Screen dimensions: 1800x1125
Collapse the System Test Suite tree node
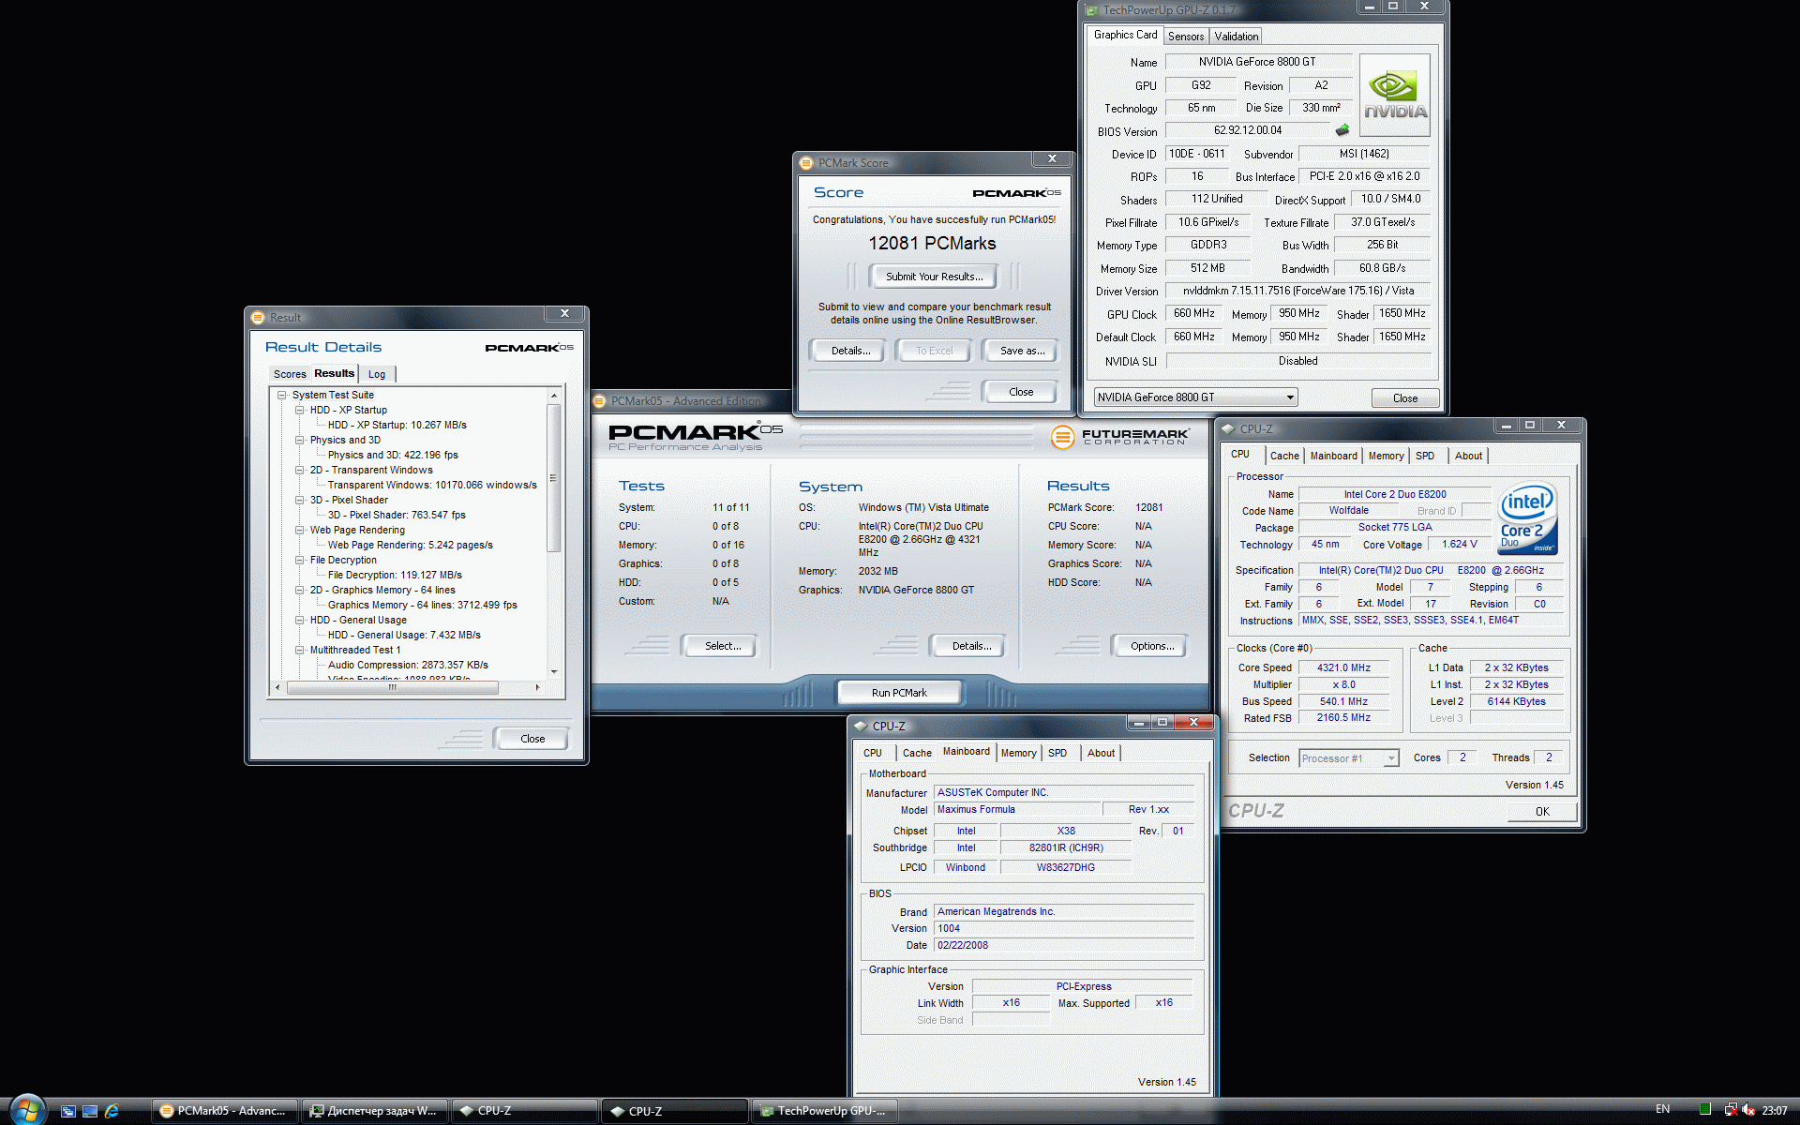tap(281, 396)
